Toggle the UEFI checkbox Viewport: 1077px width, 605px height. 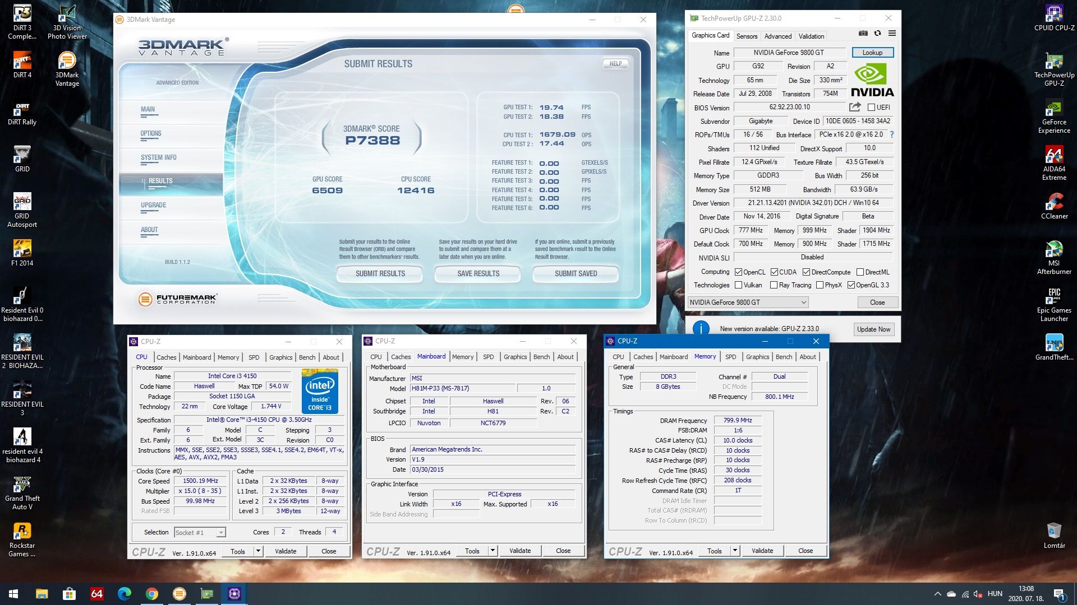click(x=871, y=108)
